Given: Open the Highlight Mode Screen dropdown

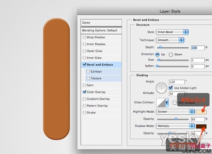Looking at the screenshot, I should point(175,112).
